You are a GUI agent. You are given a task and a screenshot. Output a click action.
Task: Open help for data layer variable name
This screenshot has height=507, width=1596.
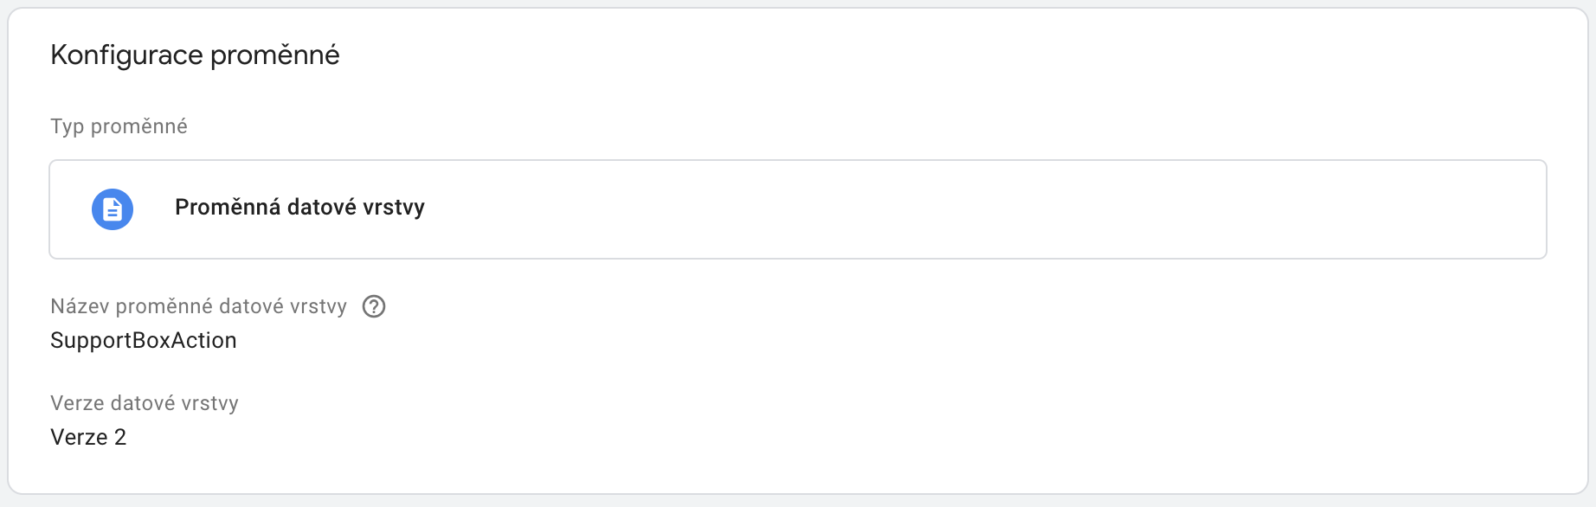point(374,306)
